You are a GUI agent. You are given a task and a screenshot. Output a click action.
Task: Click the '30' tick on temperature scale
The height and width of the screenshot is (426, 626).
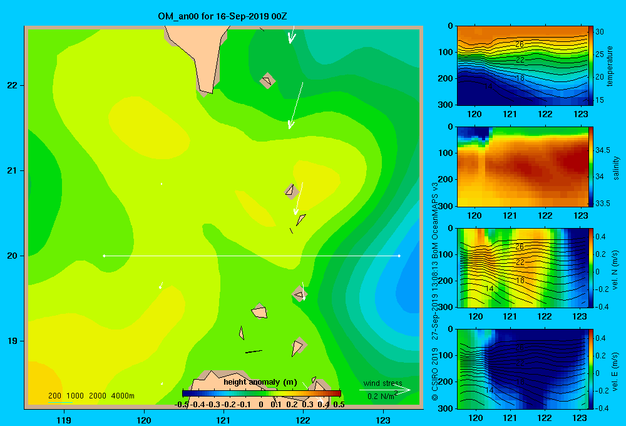(x=600, y=31)
